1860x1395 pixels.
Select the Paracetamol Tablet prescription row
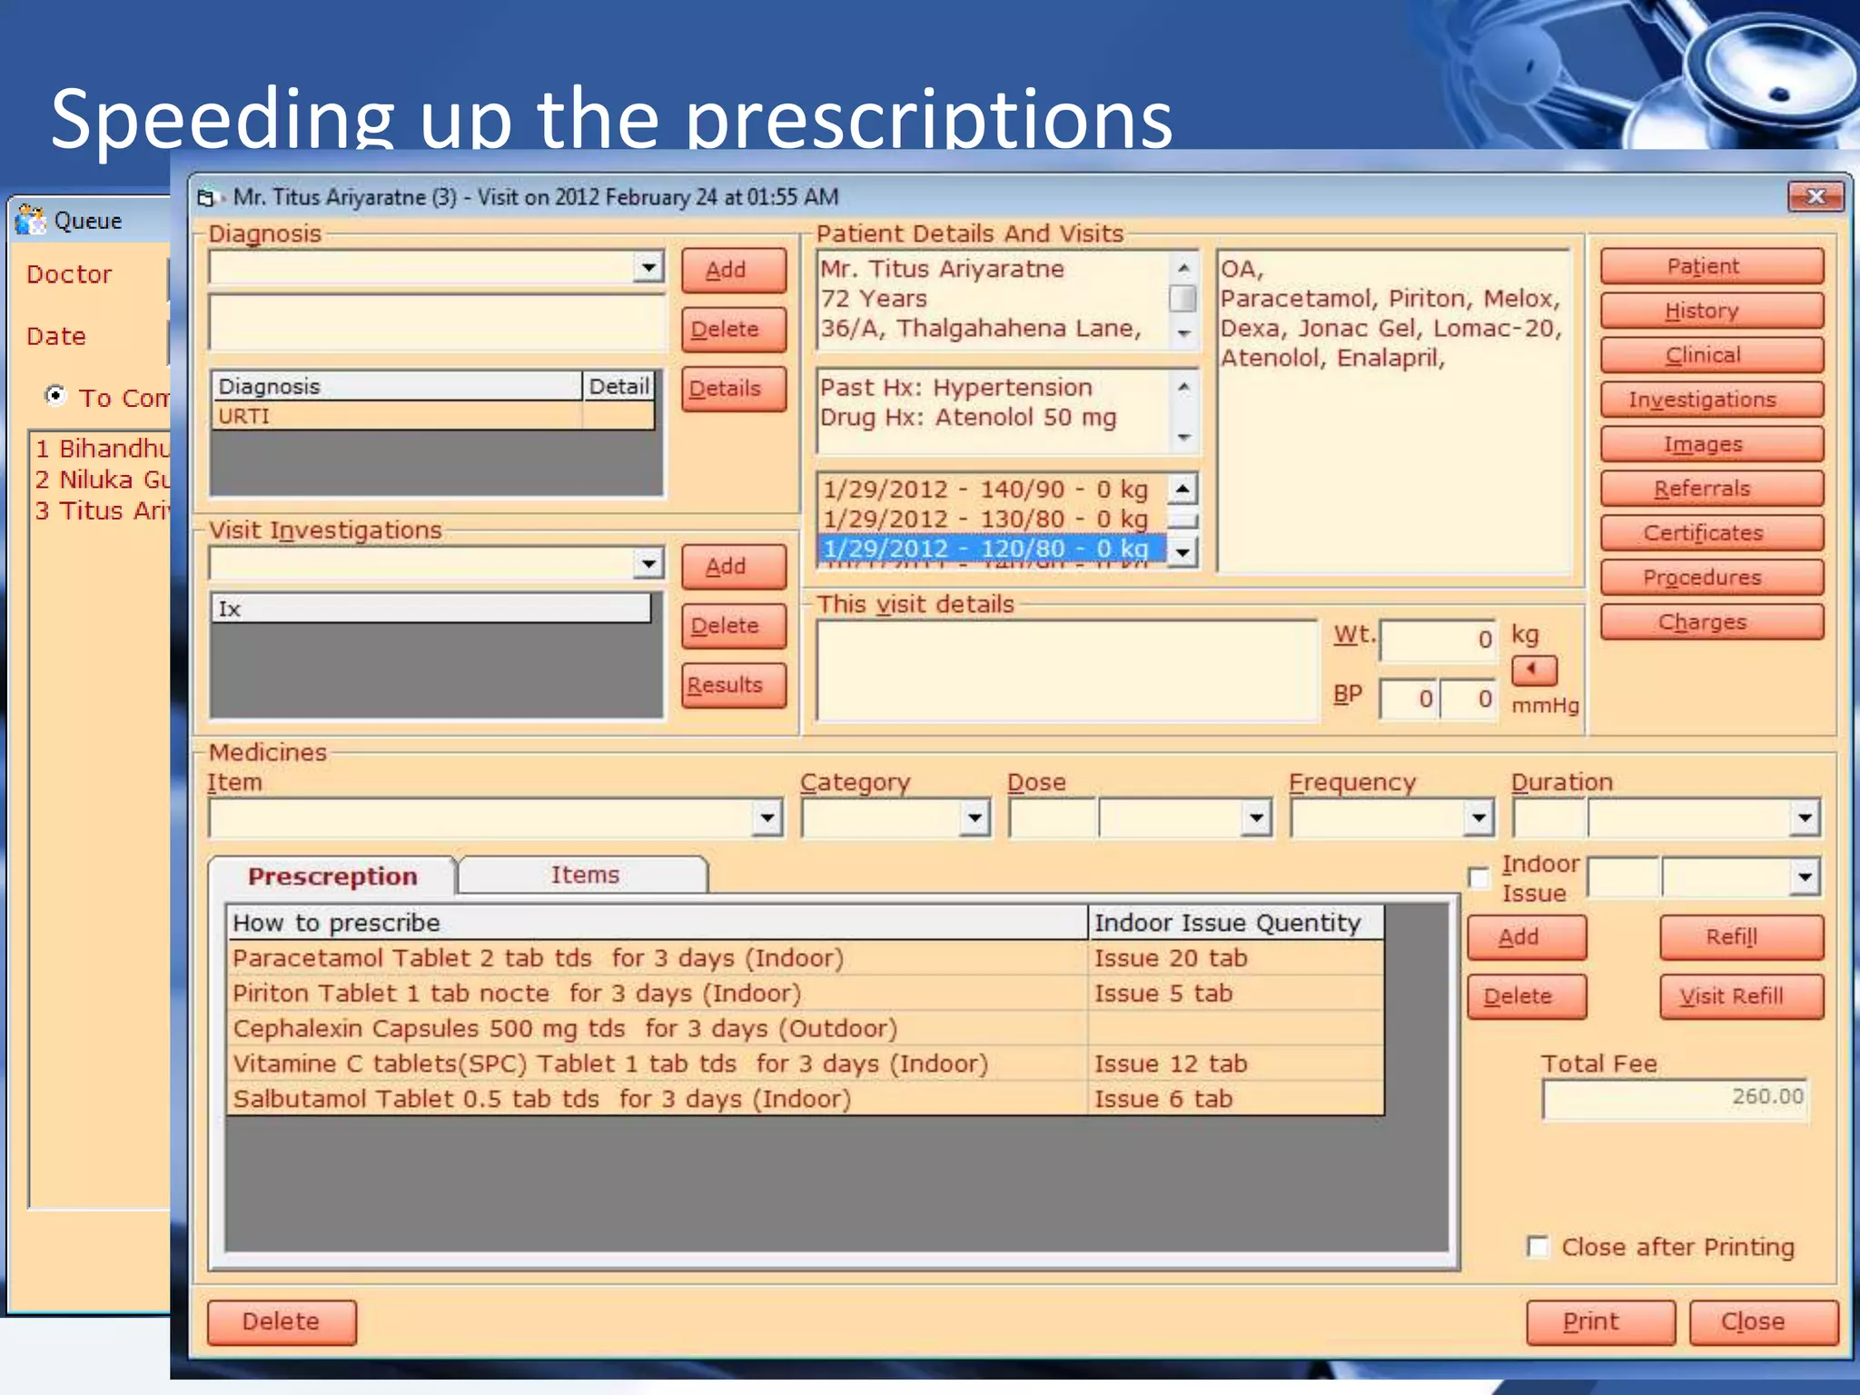[x=805, y=958]
